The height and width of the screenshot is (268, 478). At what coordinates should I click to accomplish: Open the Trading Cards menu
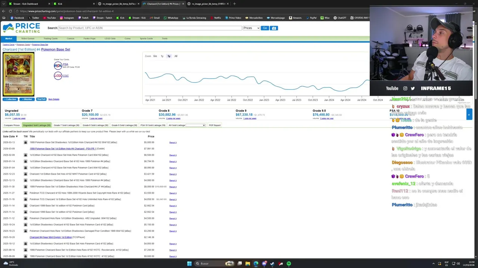50,38
